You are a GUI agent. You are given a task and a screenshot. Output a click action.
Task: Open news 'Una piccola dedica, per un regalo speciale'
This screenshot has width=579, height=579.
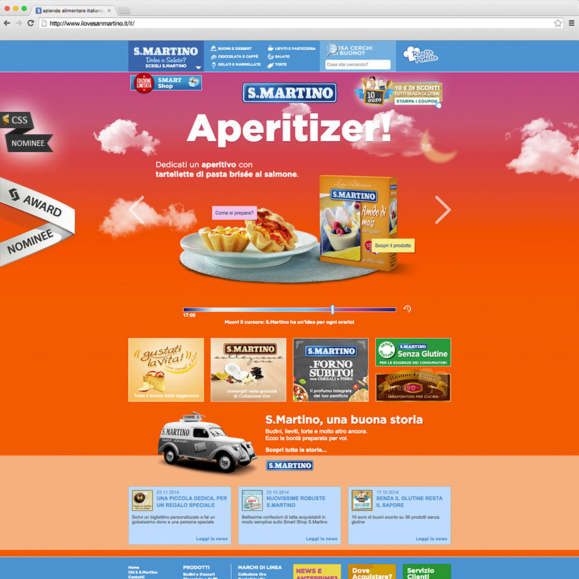pyautogui.click(x=192, y=501)
